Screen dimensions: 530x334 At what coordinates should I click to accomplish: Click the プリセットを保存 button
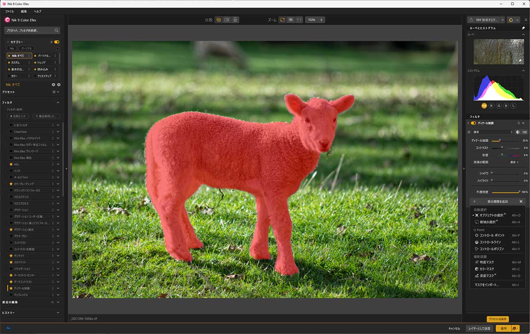coord(498,319)
